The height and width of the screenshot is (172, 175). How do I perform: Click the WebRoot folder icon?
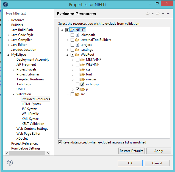(x=77, y=55)
